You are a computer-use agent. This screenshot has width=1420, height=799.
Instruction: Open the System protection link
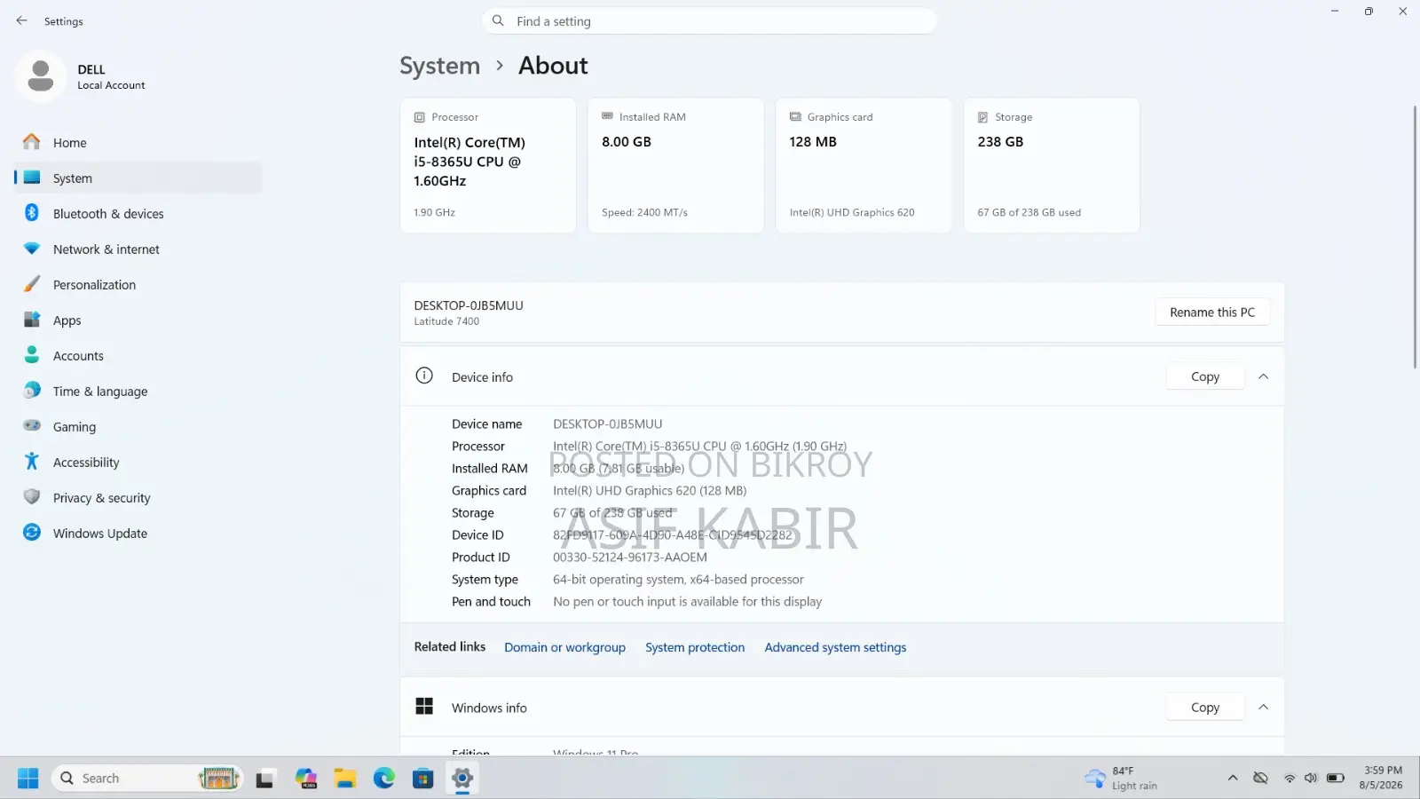tap(695, 647)
